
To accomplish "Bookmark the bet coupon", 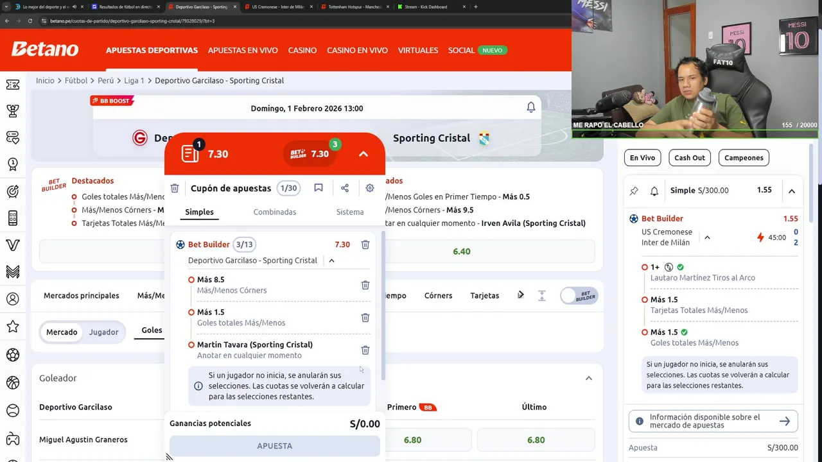I will 319,188.
